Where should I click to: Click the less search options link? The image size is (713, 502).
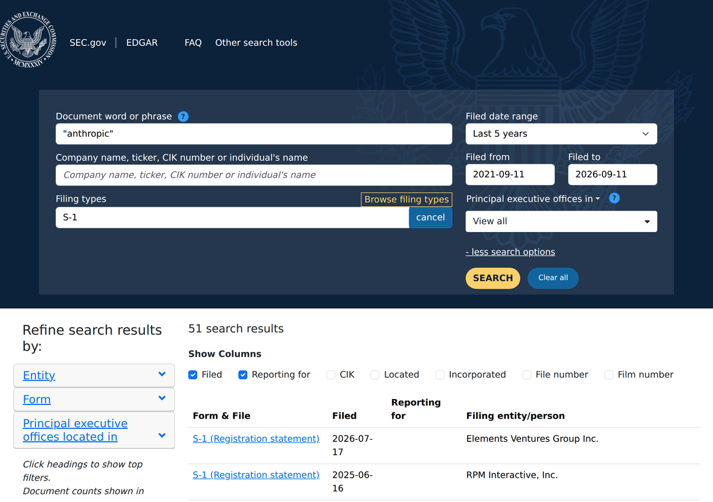click(x=510, y=252)
